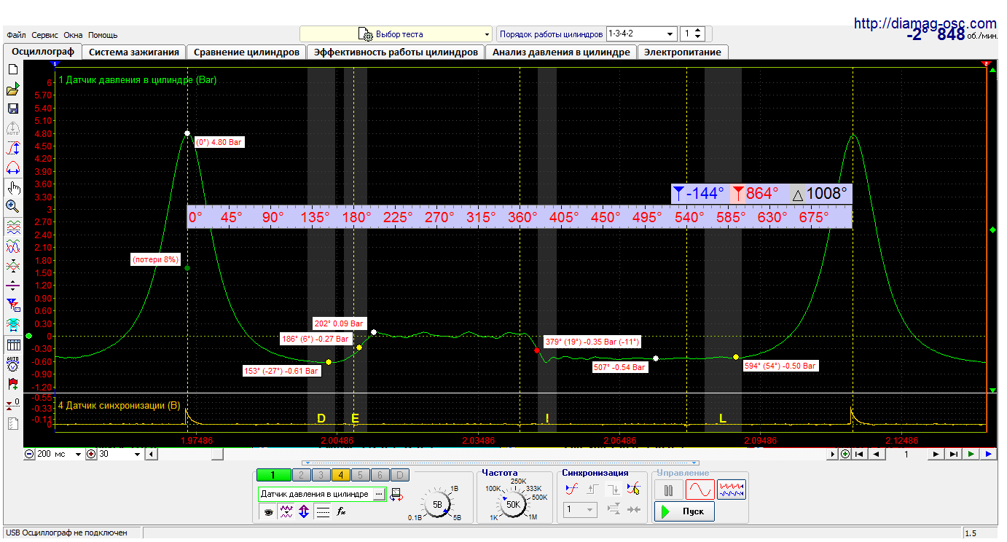Open the fx function icon

[x=340, y=512]
